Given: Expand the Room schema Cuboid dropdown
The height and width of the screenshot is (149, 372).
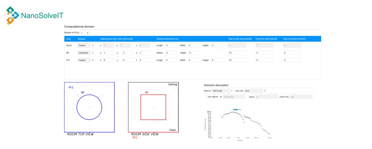Looking at the screenshot, I should click(x=86, y=46).
